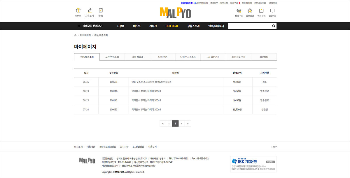Click the 사용후기 footer link
350x178 pixels.
(x=152, y=147)
